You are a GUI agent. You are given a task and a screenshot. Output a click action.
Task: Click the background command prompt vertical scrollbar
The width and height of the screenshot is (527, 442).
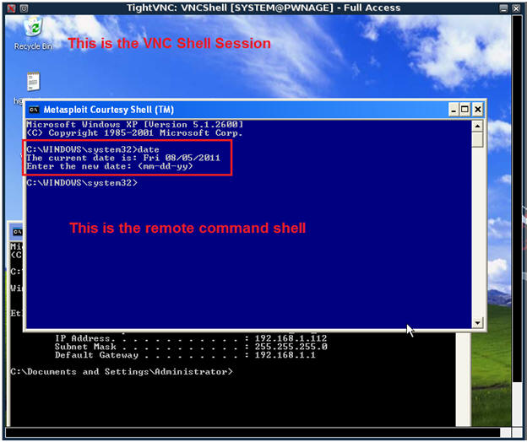(463, 380)
